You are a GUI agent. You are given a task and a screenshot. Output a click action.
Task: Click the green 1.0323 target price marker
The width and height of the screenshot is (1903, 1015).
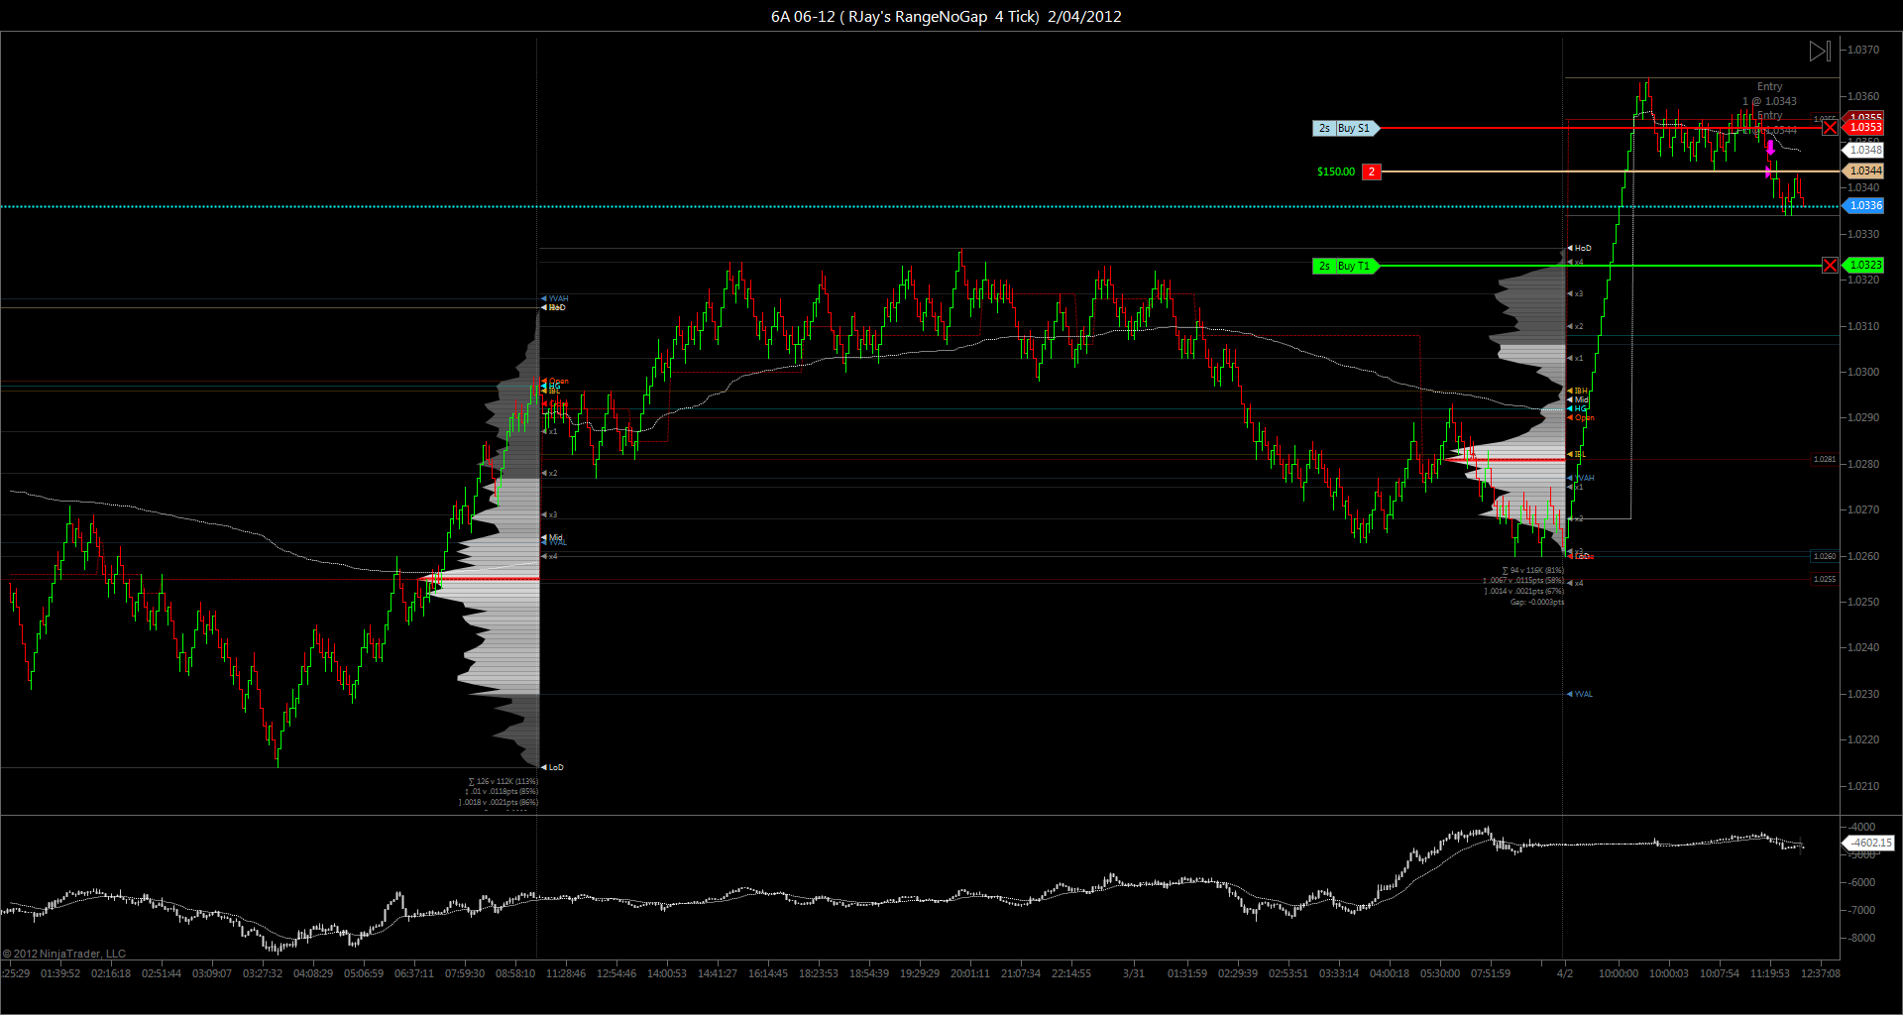(x=1864, y=266)
